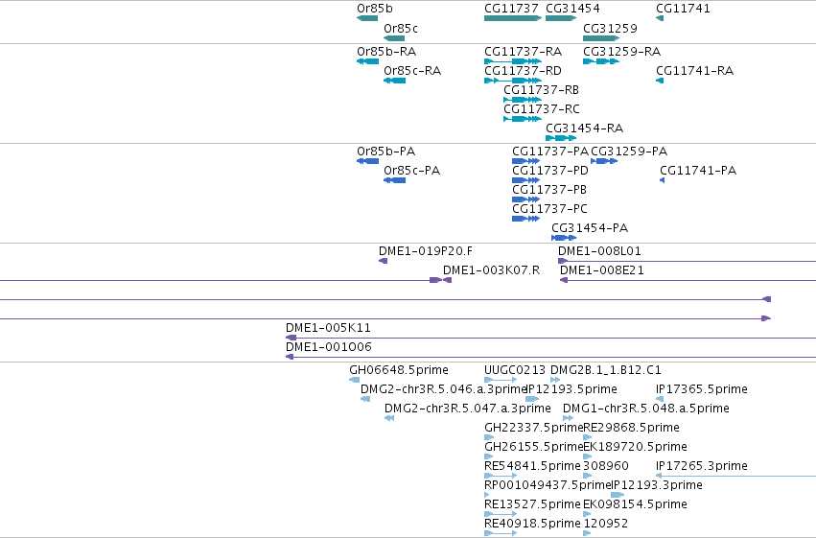Select the RE13527.5prime EST
Image resolution: width=816 pixels, height=538 pixels.
click(501, 514)
